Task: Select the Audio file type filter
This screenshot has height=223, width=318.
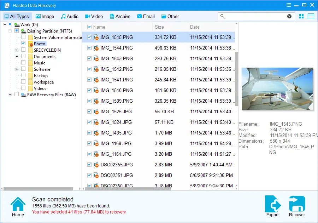Action: (x=70, y=16)
